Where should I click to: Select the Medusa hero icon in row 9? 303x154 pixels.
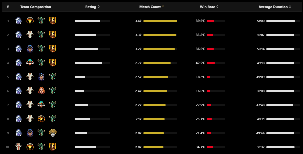point(52,133)
